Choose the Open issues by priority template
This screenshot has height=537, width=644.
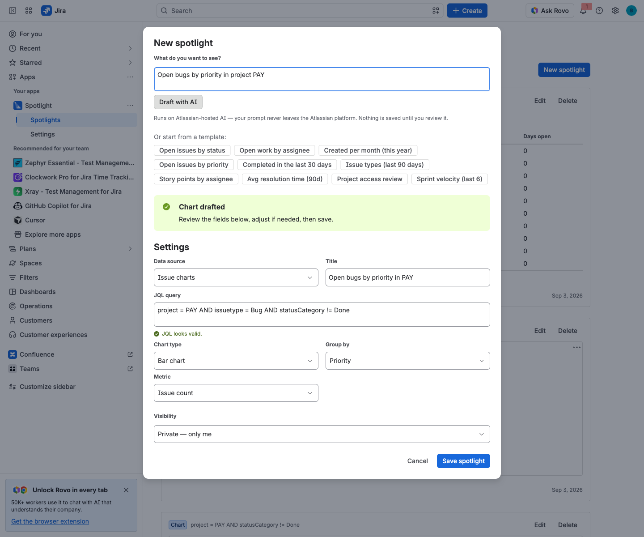(x=194, y=165)
